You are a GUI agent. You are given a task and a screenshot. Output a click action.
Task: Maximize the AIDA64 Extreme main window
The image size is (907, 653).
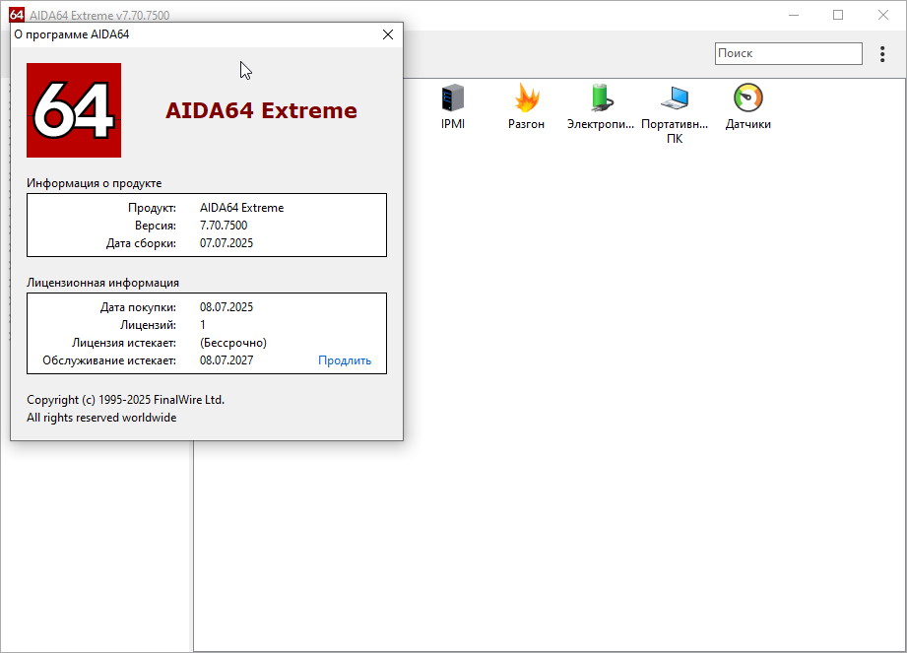point(838,15)
